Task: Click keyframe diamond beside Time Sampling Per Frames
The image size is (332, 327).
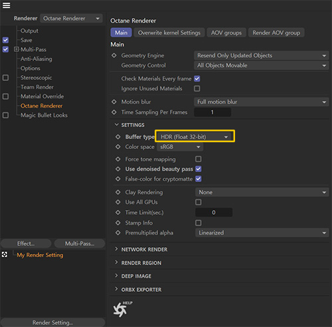Action: [x=114, y=112]
